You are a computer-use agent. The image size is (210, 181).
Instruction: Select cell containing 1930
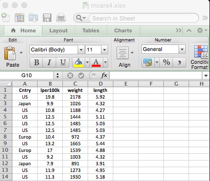click(x=75, y=177)
